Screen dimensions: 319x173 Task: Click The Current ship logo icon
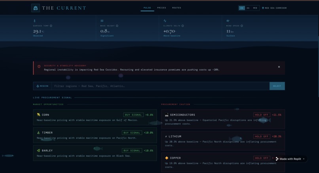click(36, 8)
